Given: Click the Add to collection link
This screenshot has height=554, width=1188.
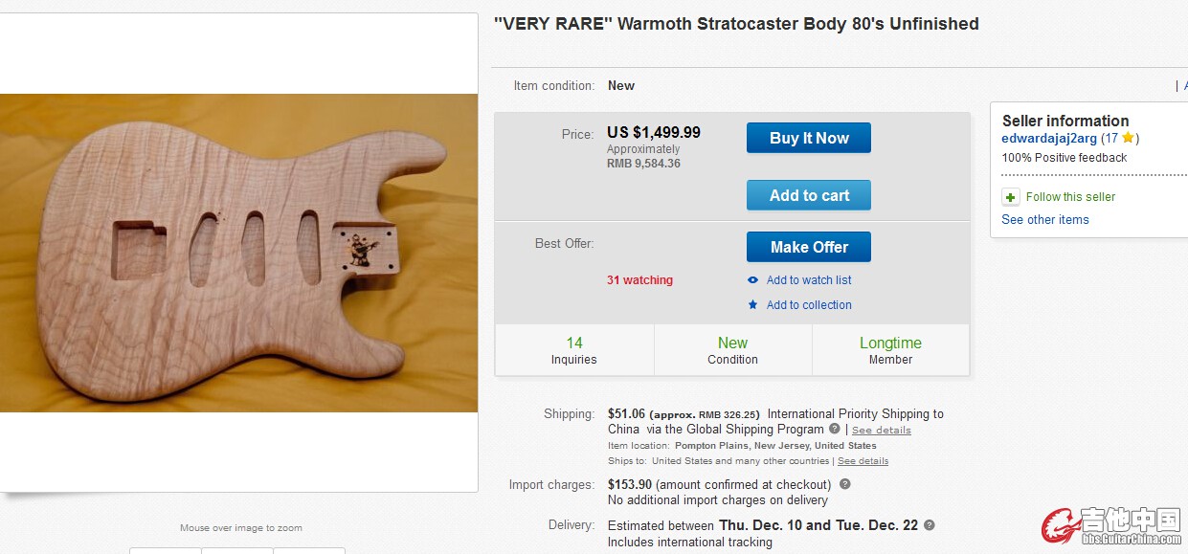Looking at the screenshot, I should pos(809,305).
